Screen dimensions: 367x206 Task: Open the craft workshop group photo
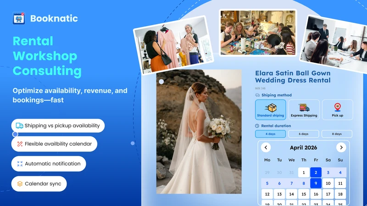click(258, 33)
